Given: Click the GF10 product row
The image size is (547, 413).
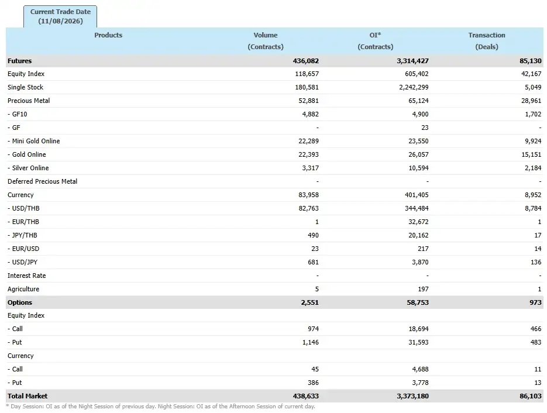Looking at the screenshot, I should pos(274,114).
